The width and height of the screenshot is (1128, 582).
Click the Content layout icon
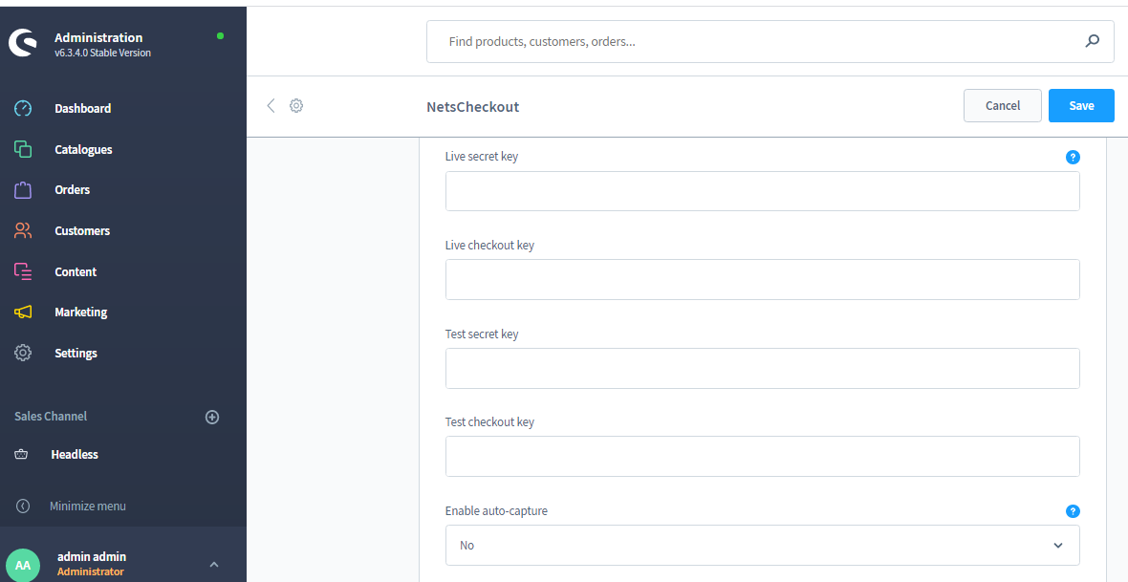(x=23, y=271)
